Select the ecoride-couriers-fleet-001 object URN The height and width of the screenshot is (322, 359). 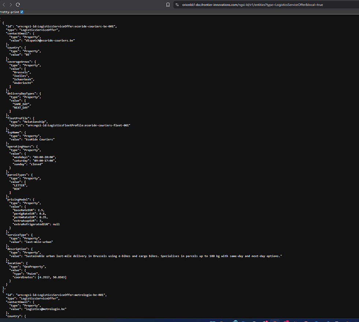78,125
